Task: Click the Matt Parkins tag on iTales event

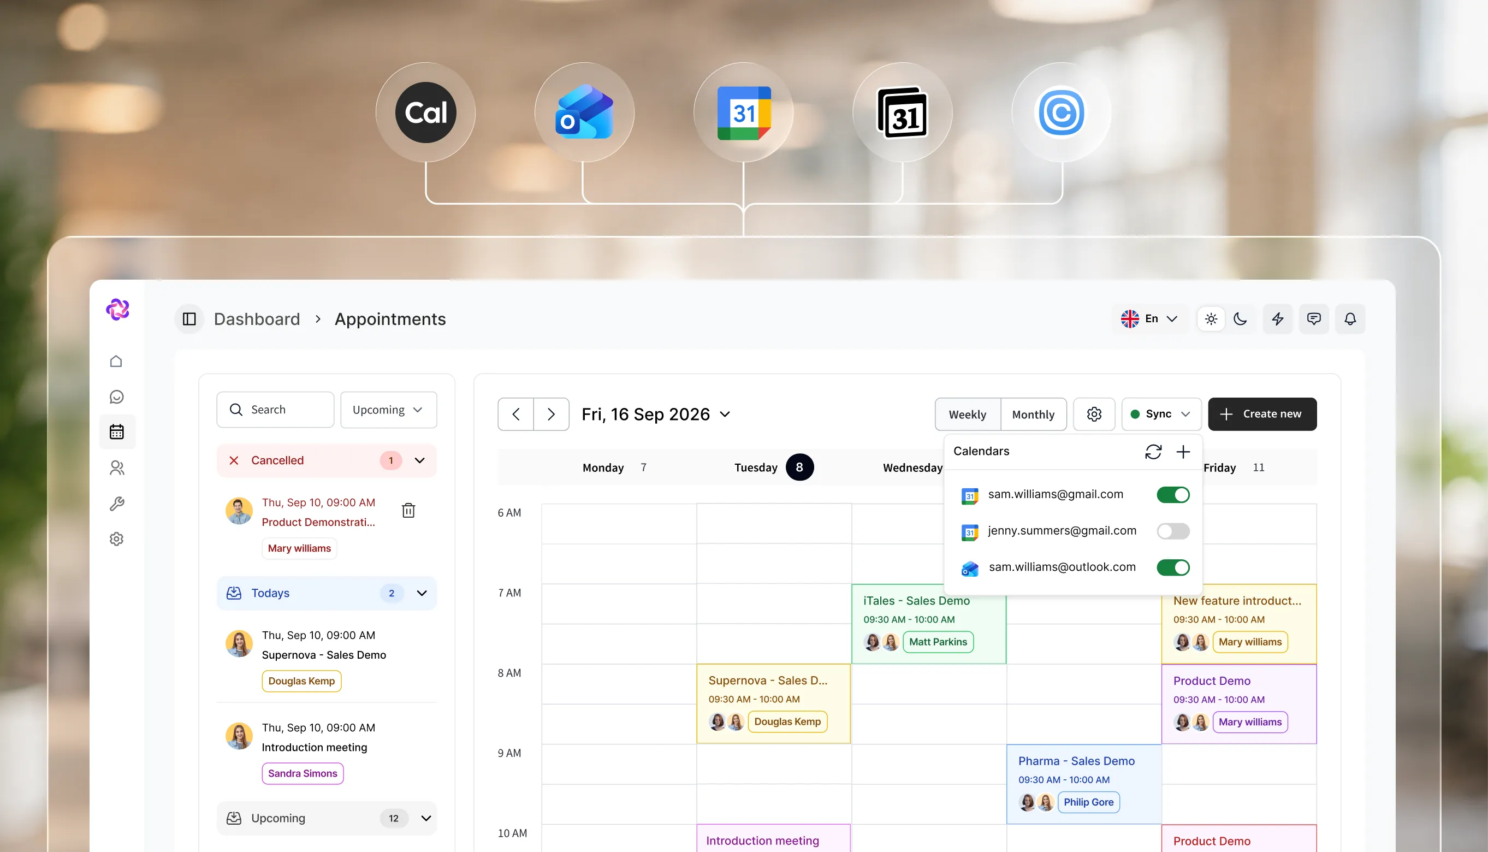Action: coord(938,642)
